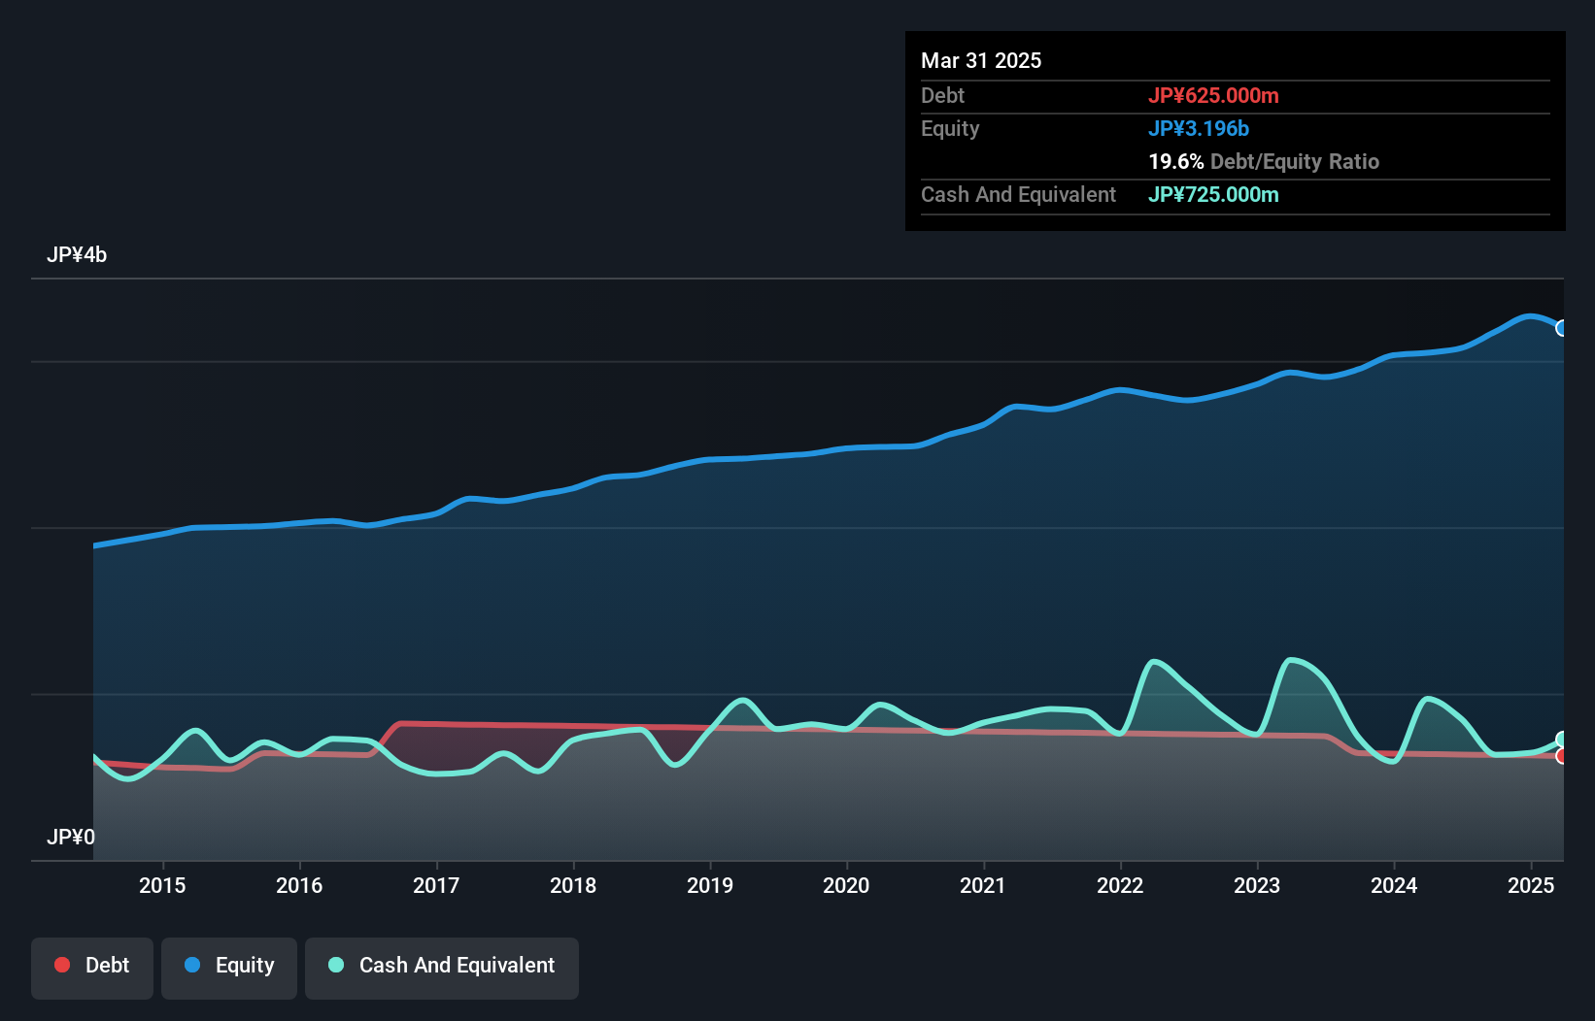Click the blue Equity endpoint marker
Screen dimensions: 1595x1021
[1562, 329]
